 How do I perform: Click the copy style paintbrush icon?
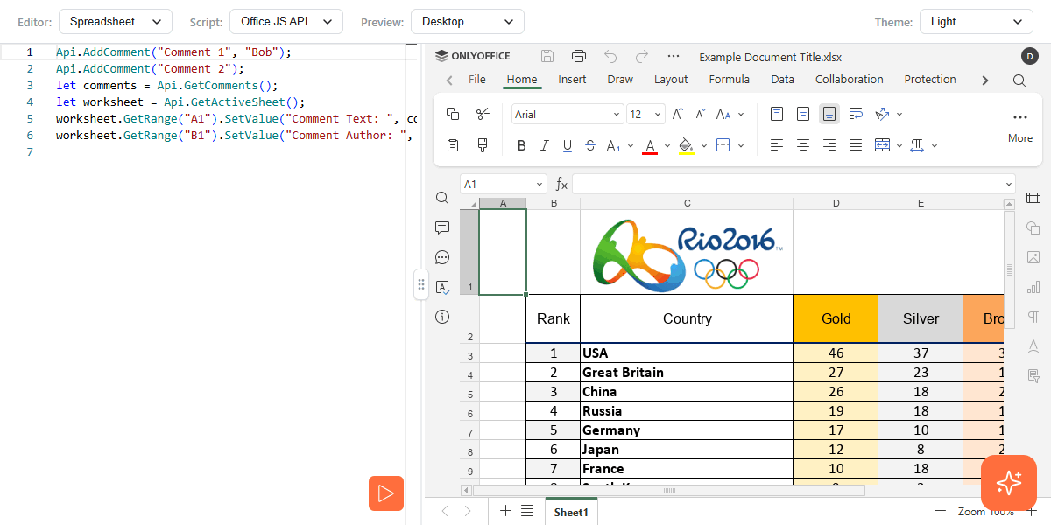pos(483,145)
